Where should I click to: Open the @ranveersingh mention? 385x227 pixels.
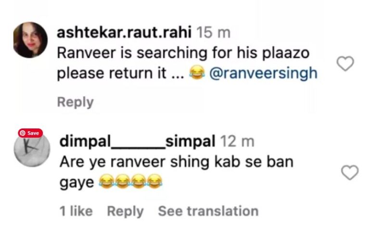(x=263, y=74)
